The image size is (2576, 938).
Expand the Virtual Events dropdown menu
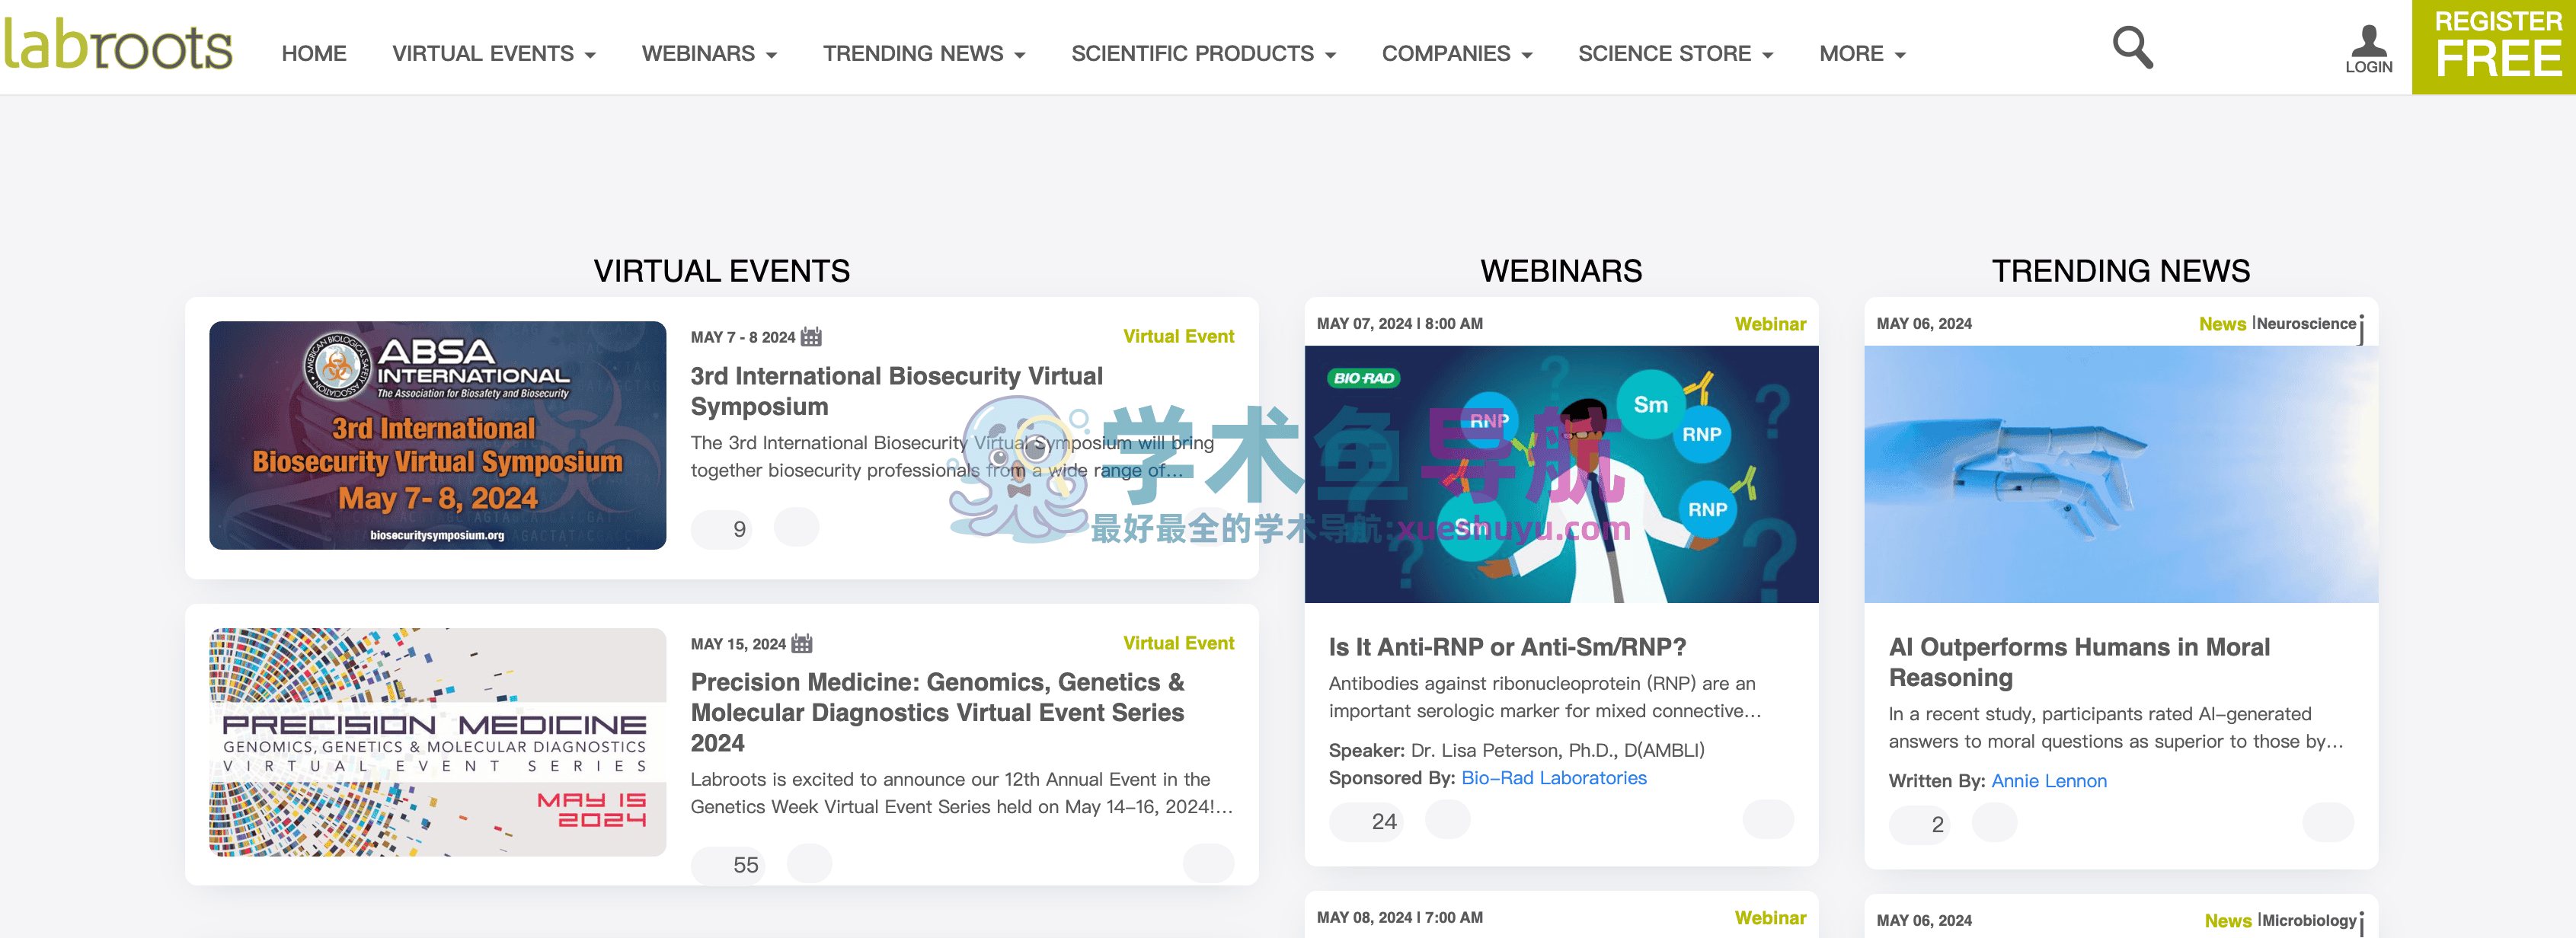(x=494, y=54)
